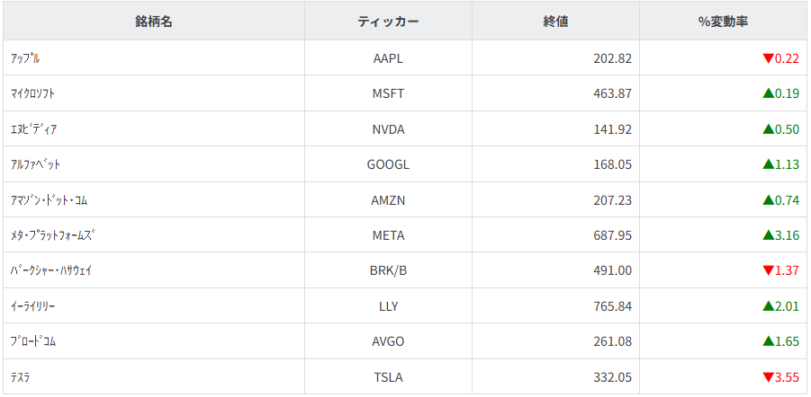Click the green up arrow for META
This screenshot has width=811, height=397.
[x=768, y=235]
